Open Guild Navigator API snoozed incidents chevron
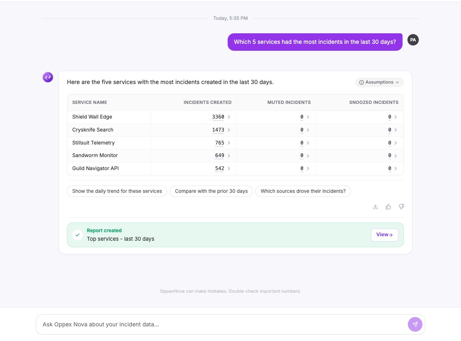Image resolution: width=461 pixels, height=341 pixels. pyautogui.click(x=395, y=168)
